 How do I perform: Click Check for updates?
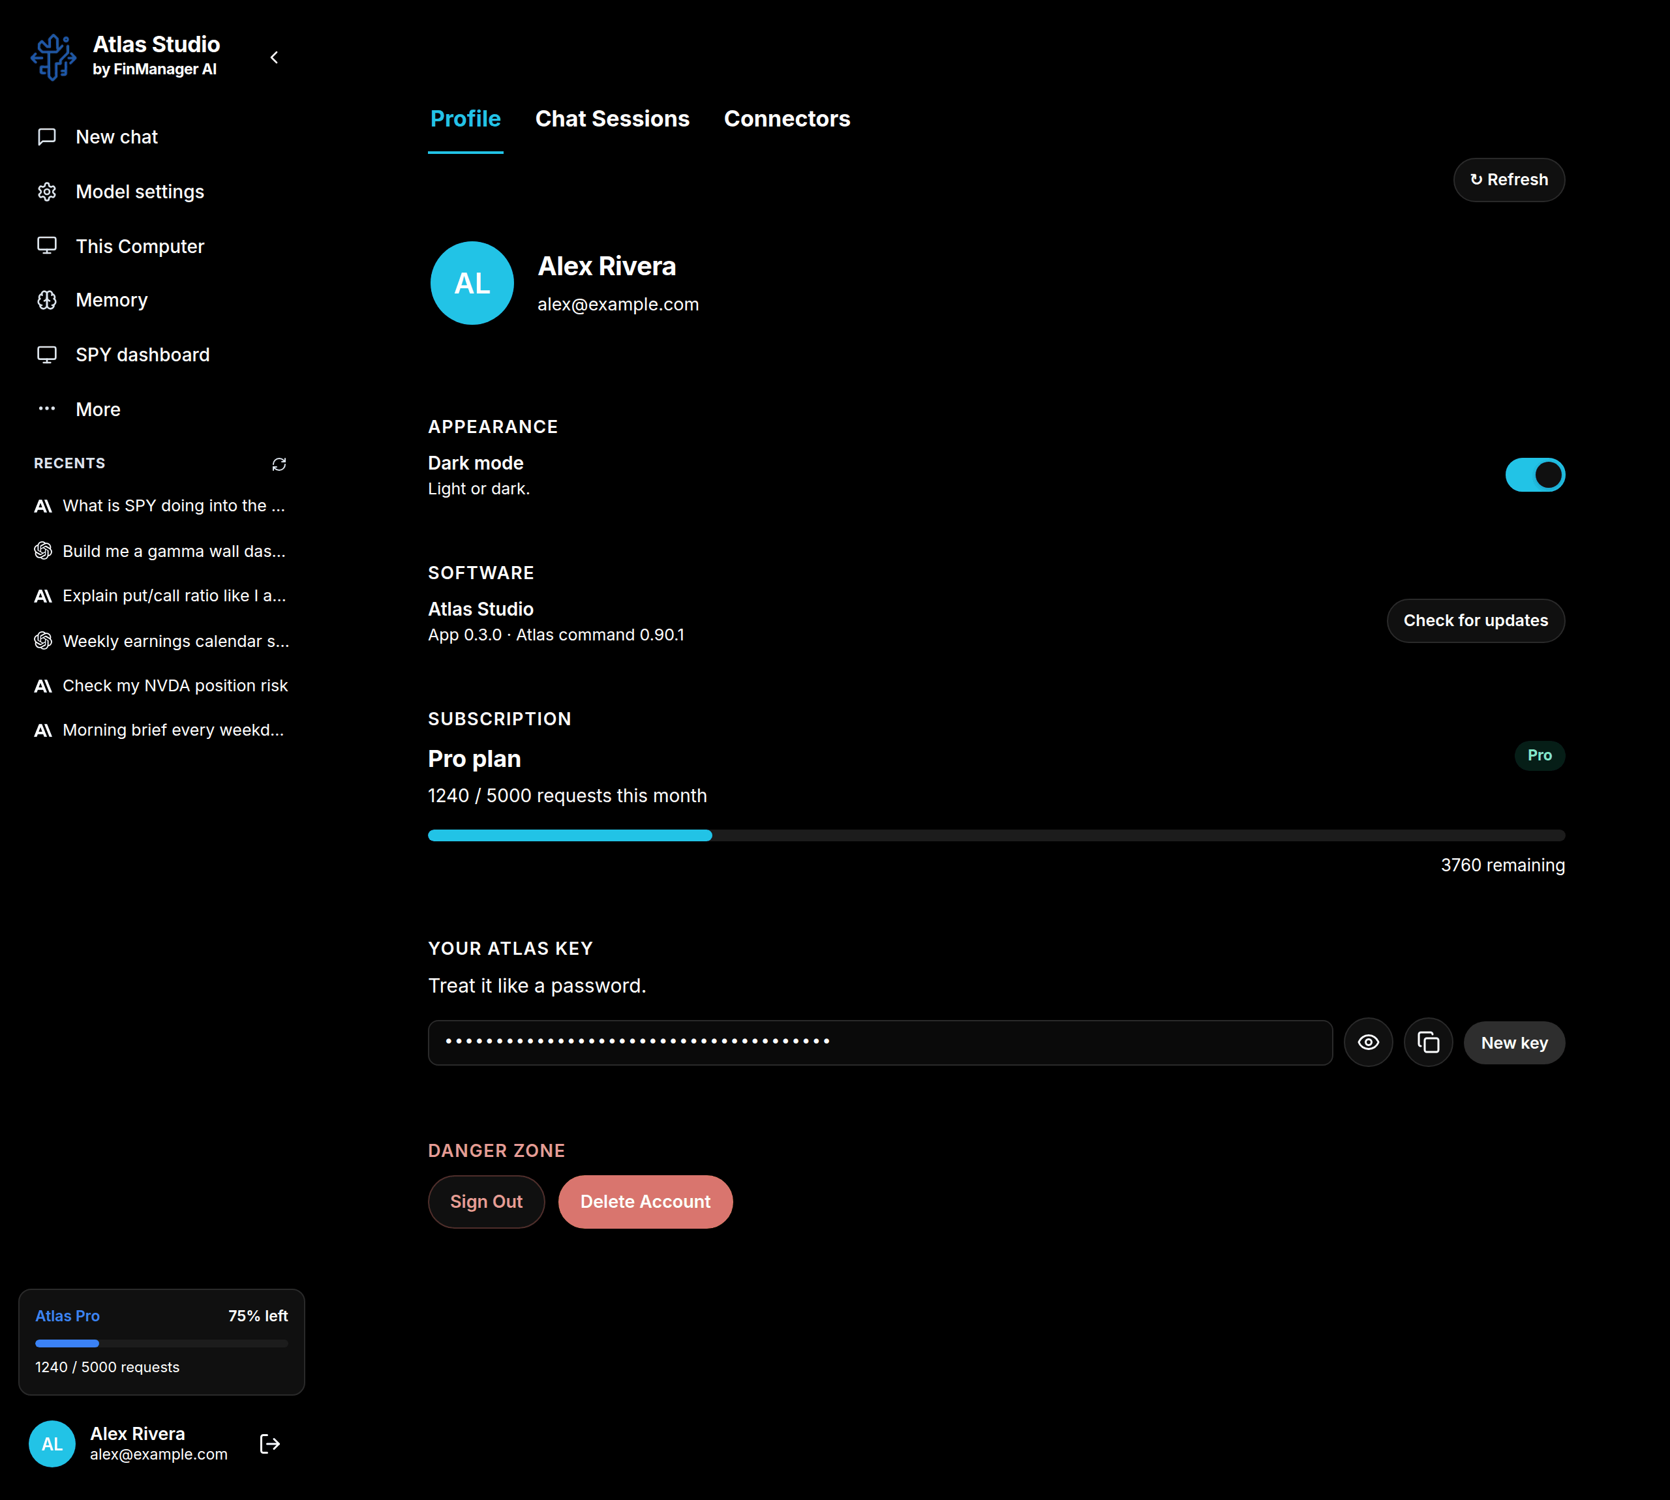[x=1476, y=621]
